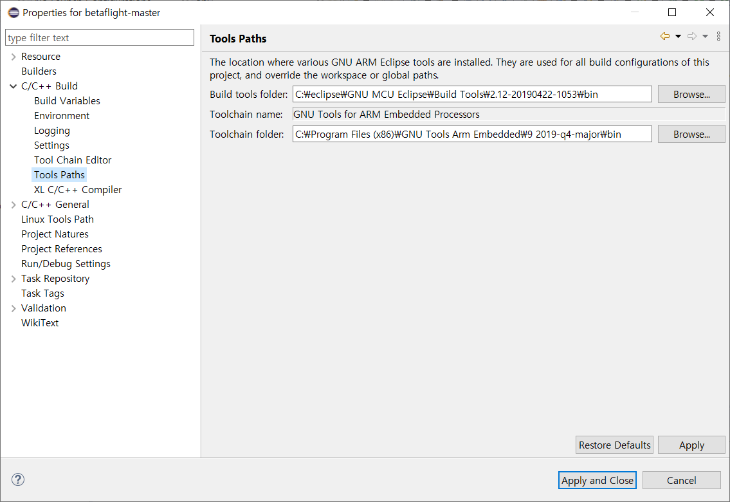Open the forward history dropdown arrow

tap(706, 36)
